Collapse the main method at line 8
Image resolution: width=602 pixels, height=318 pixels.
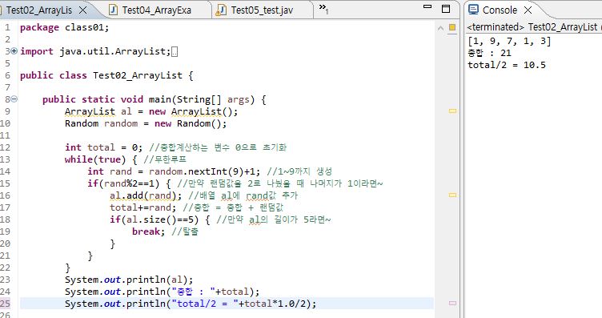coord(14,99)
